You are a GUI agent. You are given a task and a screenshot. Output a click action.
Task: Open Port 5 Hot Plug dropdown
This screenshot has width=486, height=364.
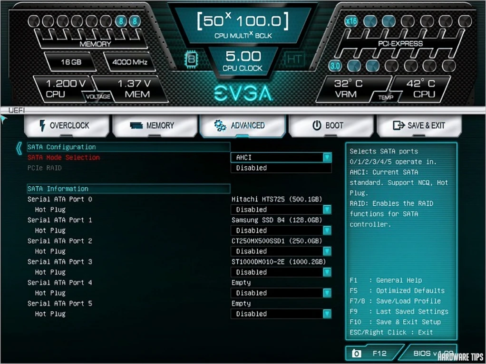(281, 314)
